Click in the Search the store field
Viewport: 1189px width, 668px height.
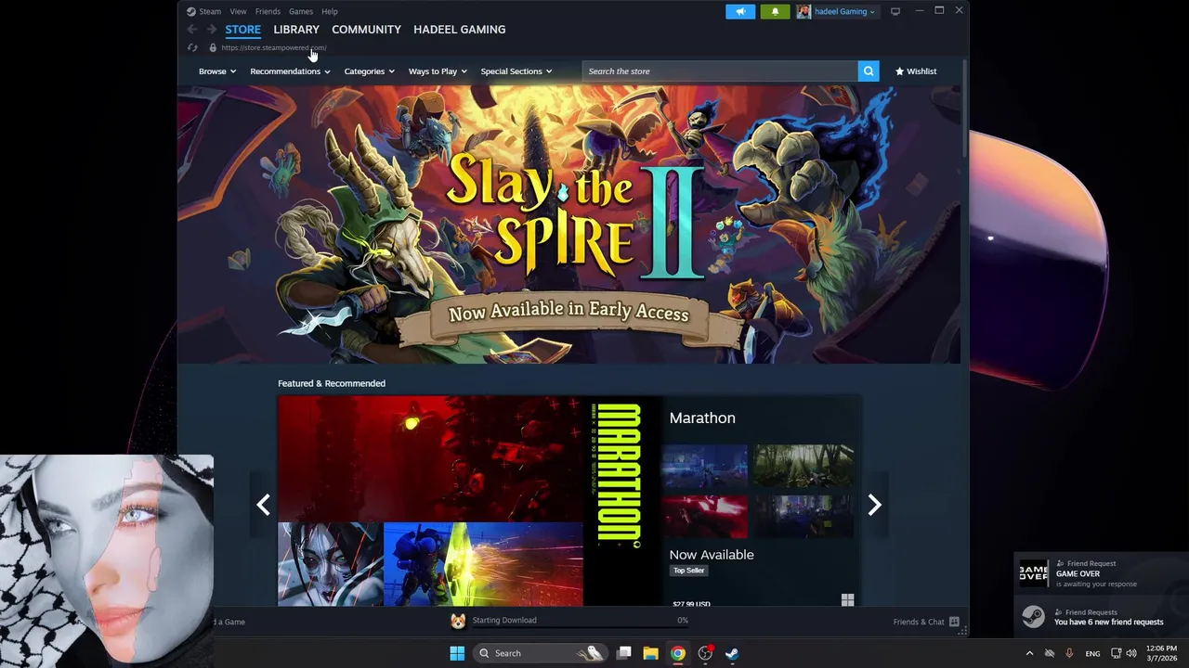pos(720,71)
